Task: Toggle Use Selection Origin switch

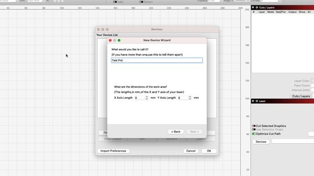Action: coord(254,130)
